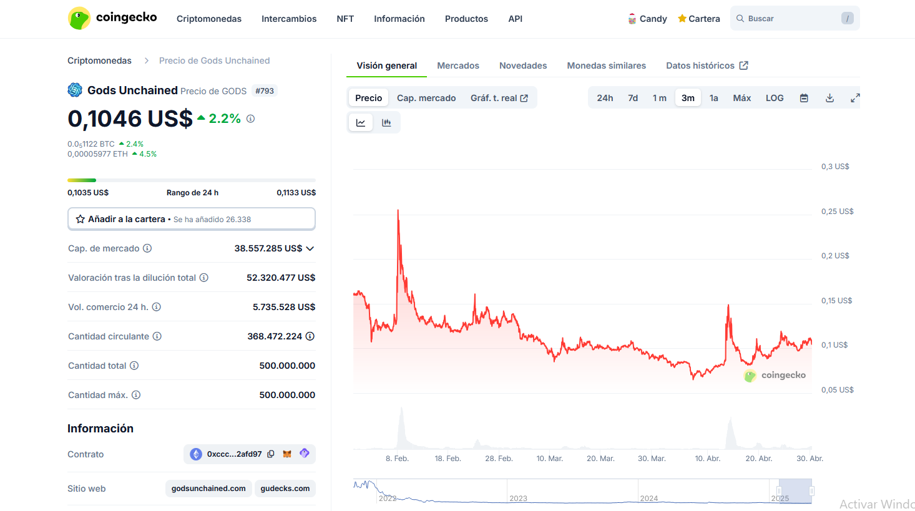Select 7d time range

633,98
